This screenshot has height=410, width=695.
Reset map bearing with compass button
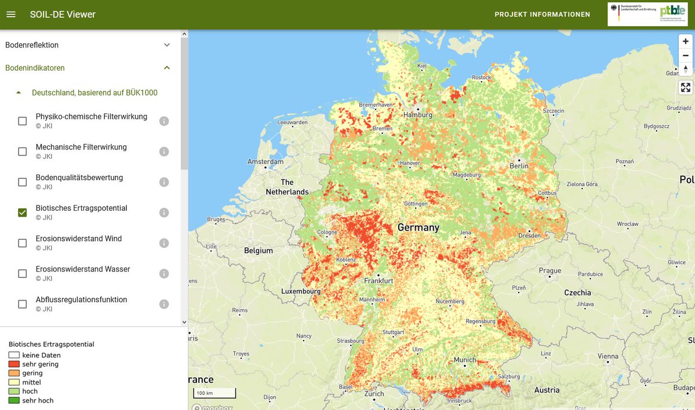[x=685, y=69]
